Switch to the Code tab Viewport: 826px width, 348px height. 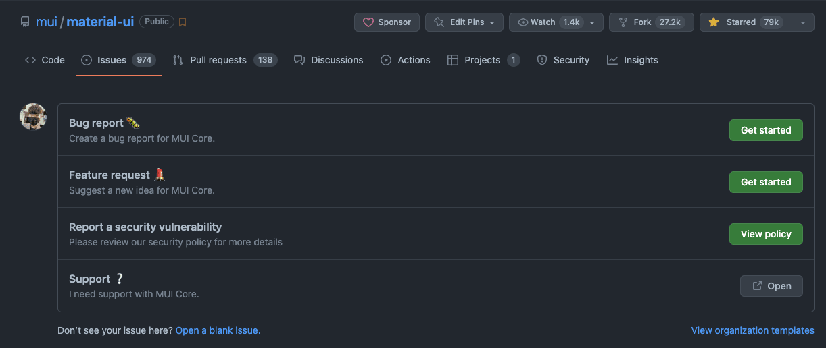pyautogui.click(x=45, y=60)
